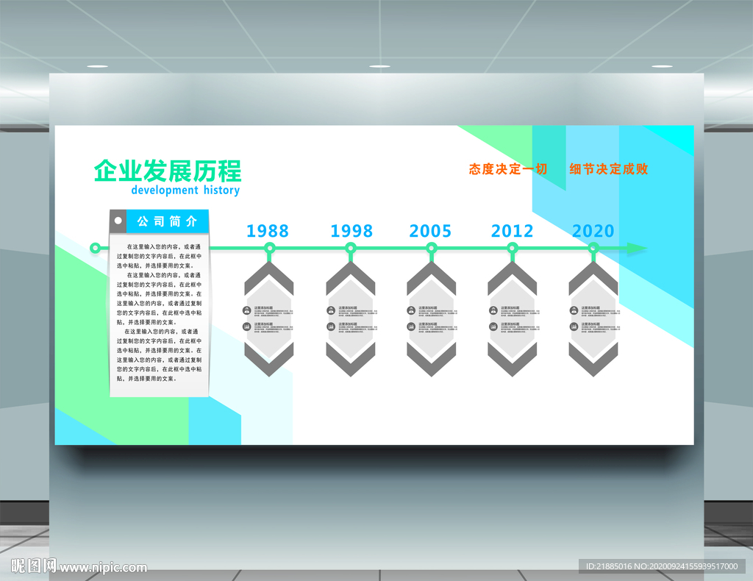Click the person icon in the 1988 card
Screen dimensions: 753x581
(247, 310)
